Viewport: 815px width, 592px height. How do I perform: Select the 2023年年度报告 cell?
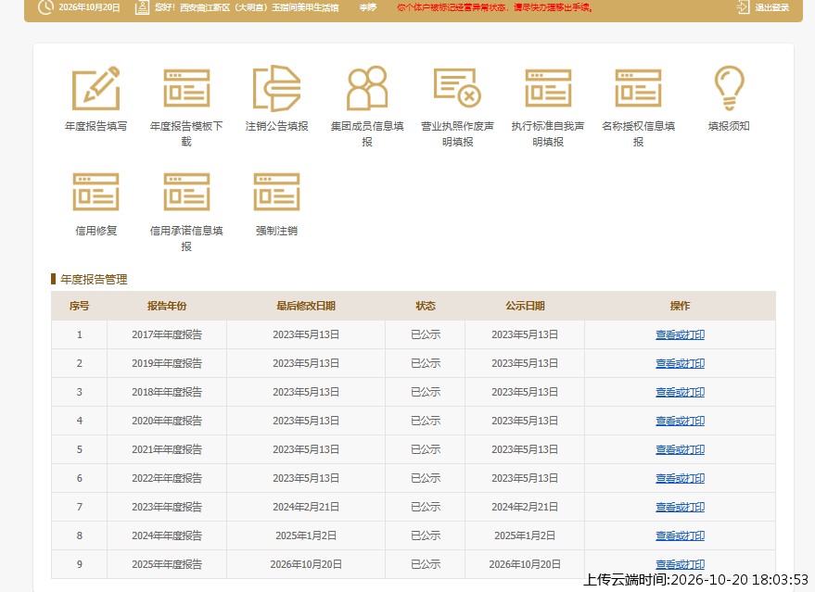[167, 507]
